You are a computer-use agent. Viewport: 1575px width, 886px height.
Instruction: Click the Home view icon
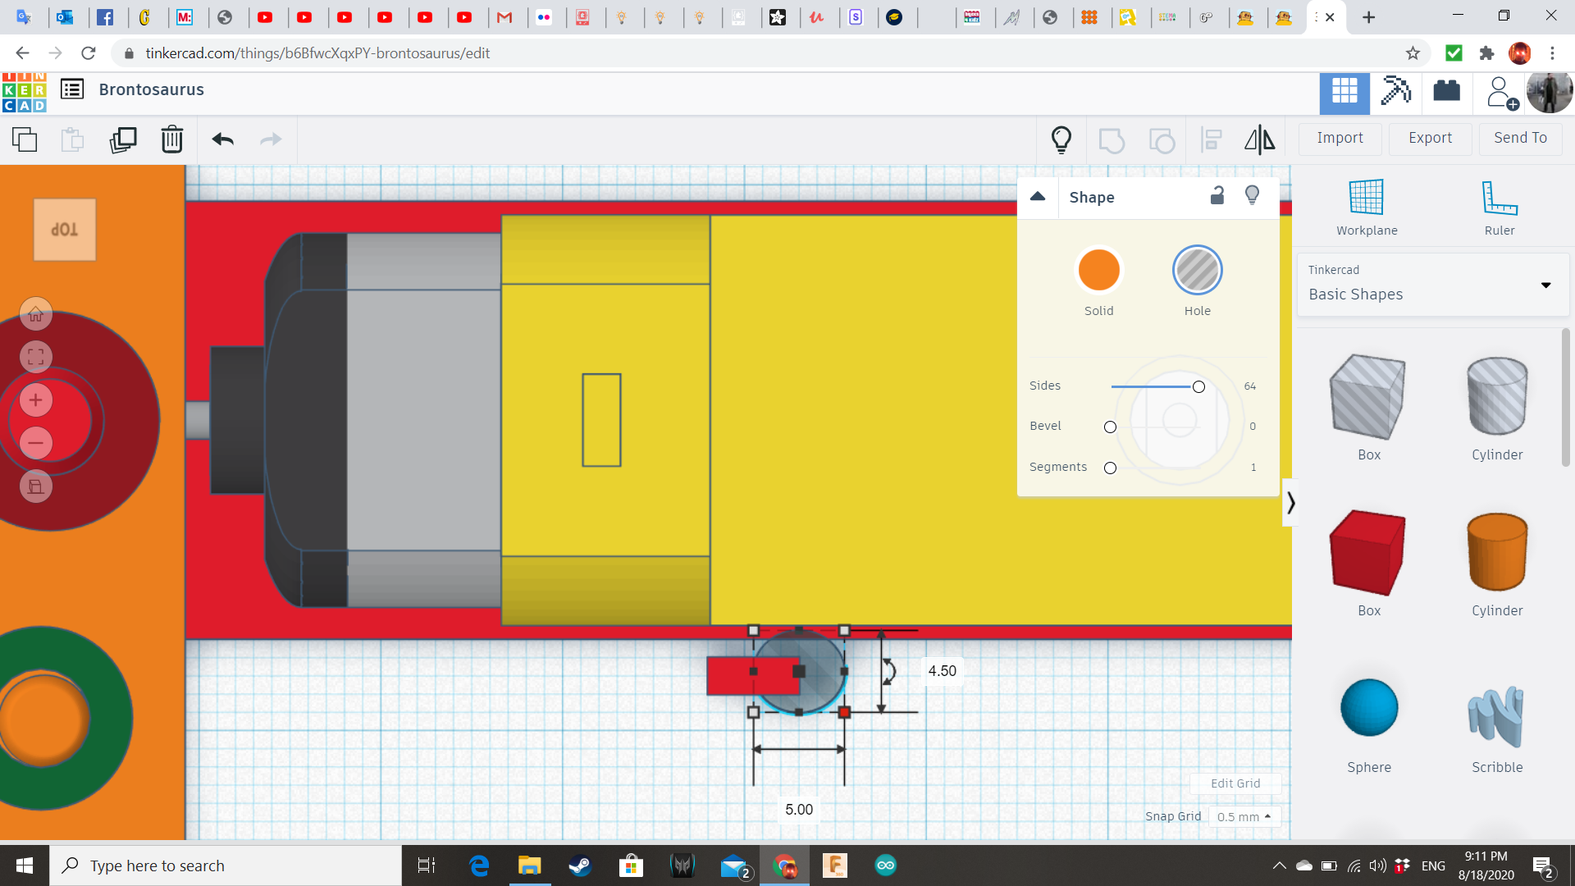click(x=36, y=314)
